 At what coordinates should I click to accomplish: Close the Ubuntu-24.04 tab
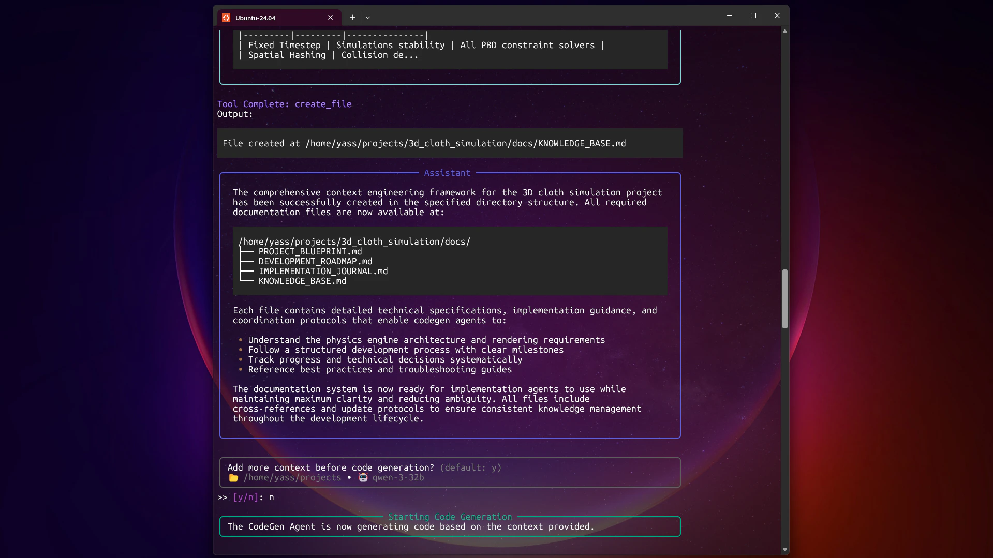(330, 18)
